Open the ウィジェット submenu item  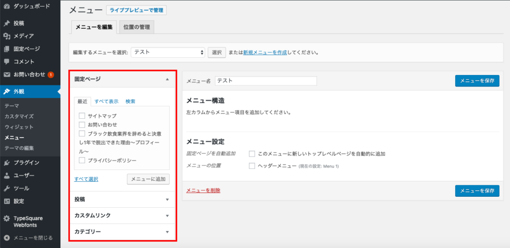(x=19, y=127)
